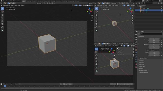This screenshot has height=91, width=163.
Task: Toggle X-ray in main viewport header
Action: pyautogui.click(x=84, y=5)
